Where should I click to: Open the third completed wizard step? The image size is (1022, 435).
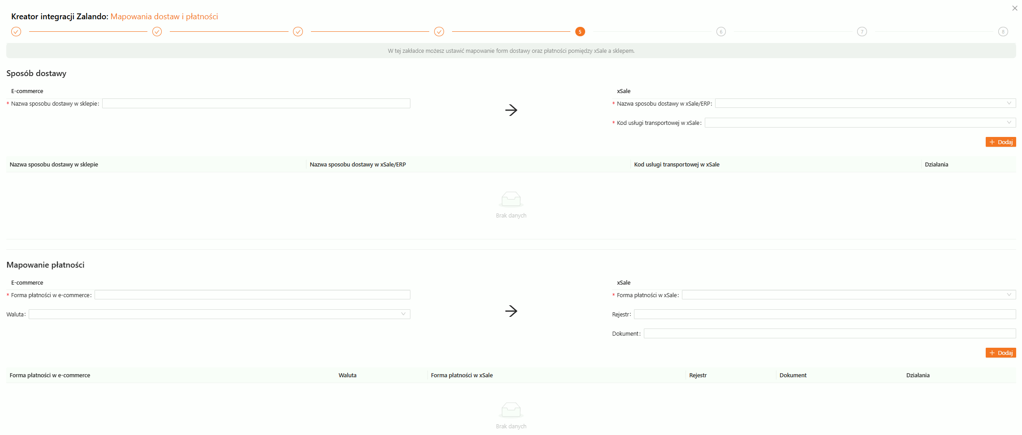[x=298, y=32]
